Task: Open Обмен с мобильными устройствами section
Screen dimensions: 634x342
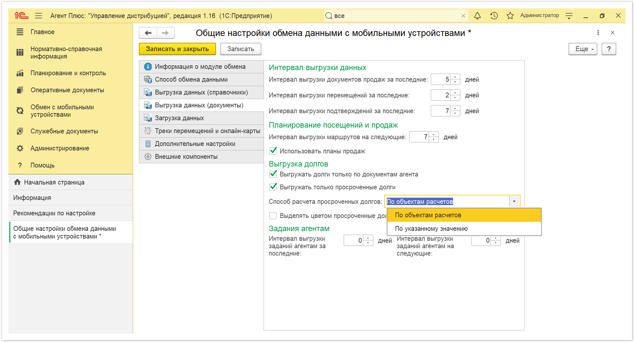Action: (70, 111)
